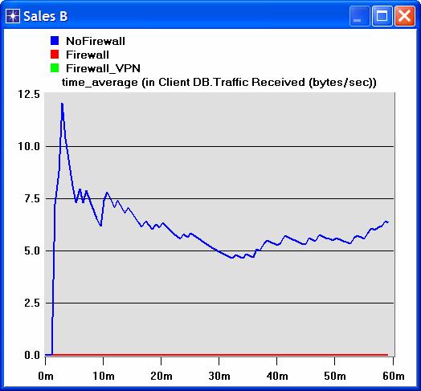Click the end of the blue NoFirewall curve
This screenshot has width=421, height=391.
pos(388,222)
